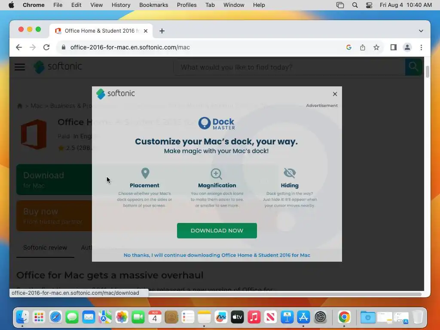Click the green search magnifier button
The image size is (440, 330).
coord(413,67)
